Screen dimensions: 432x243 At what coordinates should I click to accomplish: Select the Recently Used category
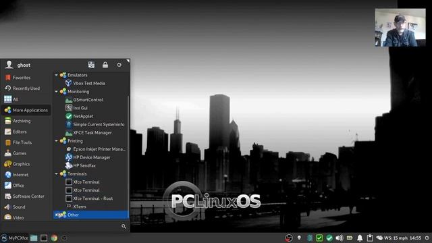26,88
